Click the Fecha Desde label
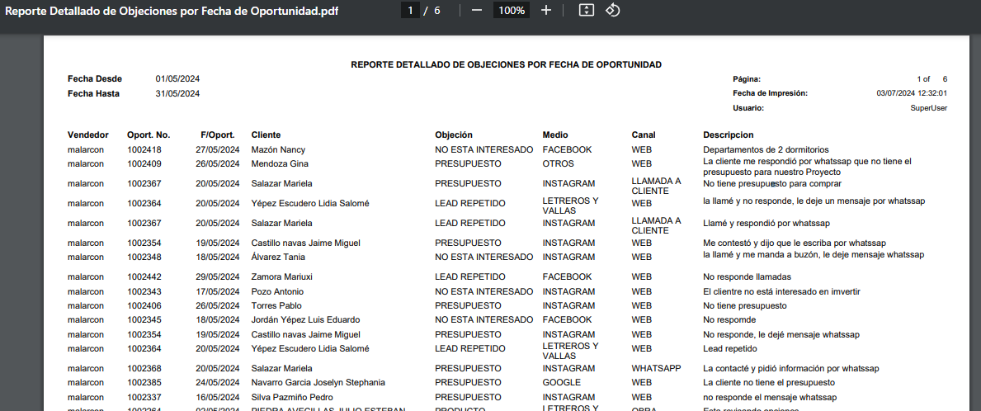Image resolution: width=981 pixels, height=411 pixels. click(x=95, y=79)
